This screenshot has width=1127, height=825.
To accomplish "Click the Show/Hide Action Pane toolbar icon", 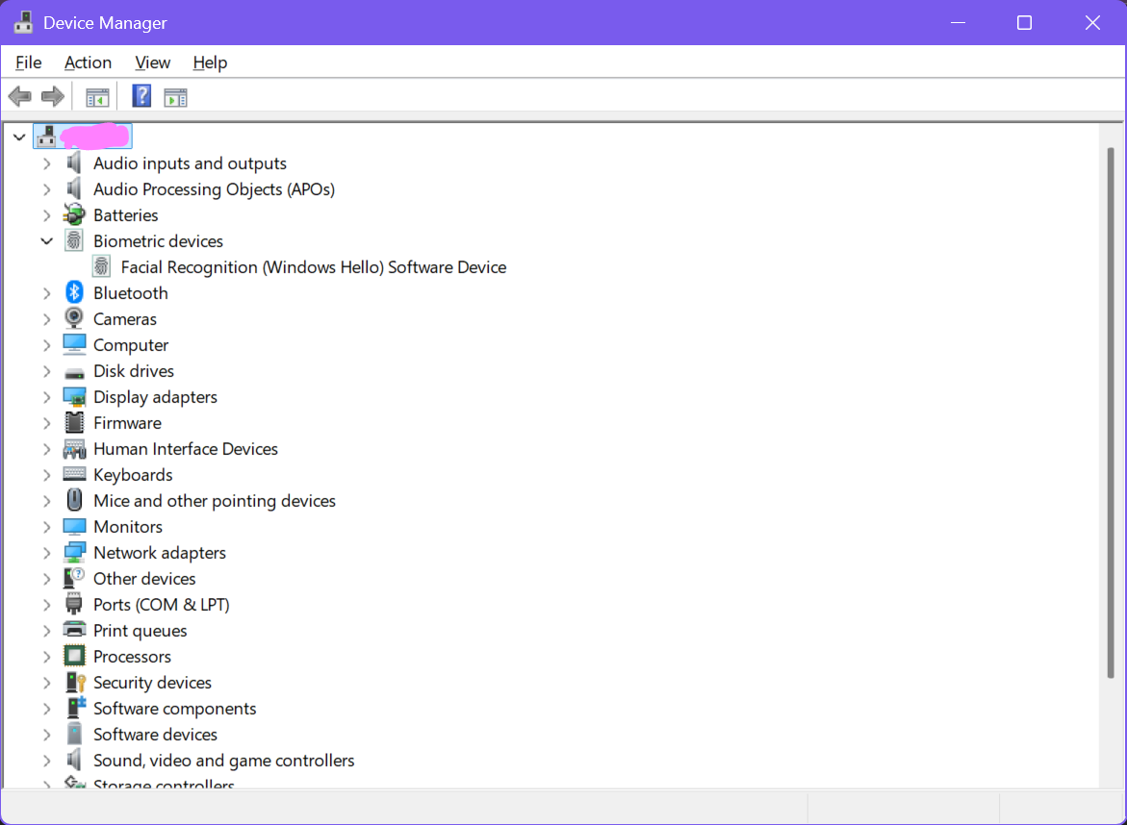I will (x=175, y=97).
